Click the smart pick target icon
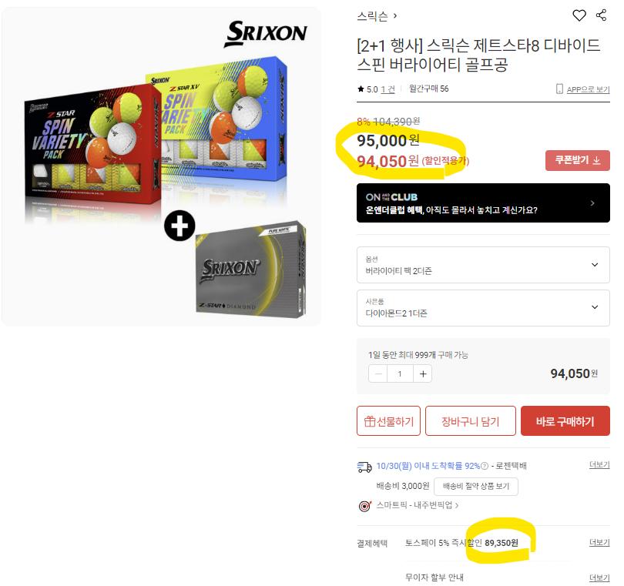 (x=364, y=506)
